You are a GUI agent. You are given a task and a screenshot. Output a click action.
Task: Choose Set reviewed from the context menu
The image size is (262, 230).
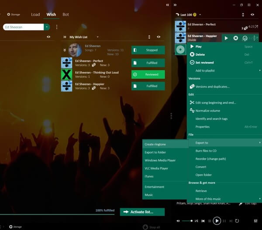(224, 62)
